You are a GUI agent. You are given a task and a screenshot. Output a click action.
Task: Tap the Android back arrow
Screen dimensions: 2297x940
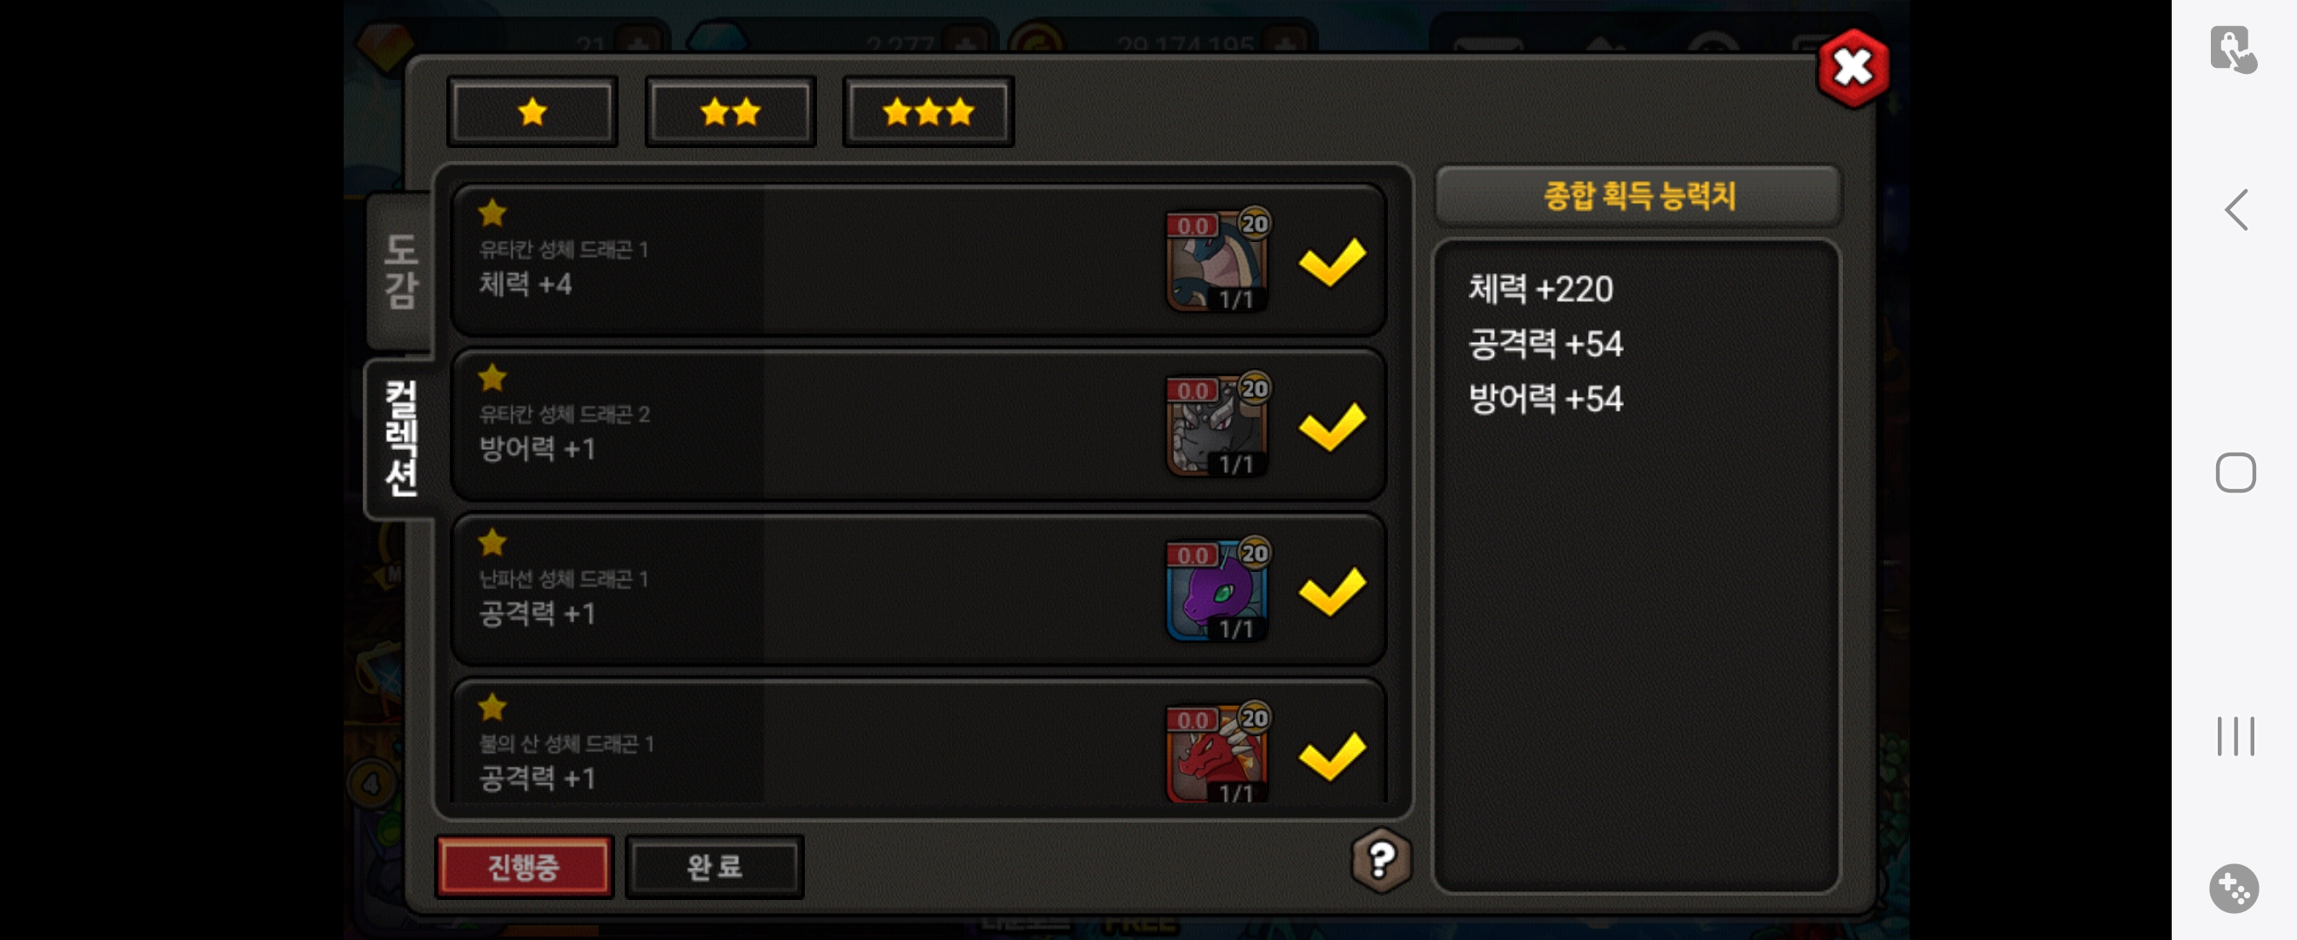point(2236,211)
